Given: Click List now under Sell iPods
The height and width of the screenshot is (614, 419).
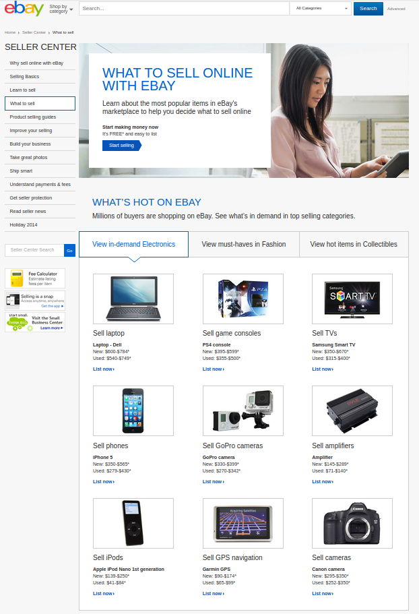Looking at the screenshot, I should (x=104, y=594).
